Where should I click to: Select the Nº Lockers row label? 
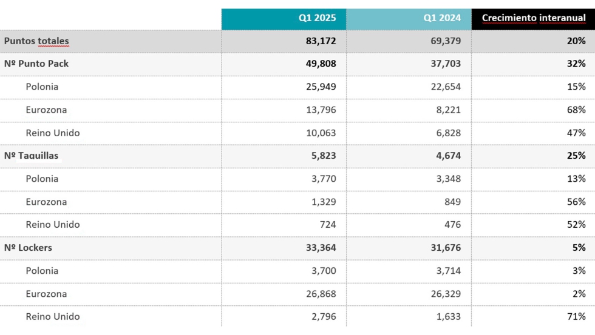pos(28,247)
